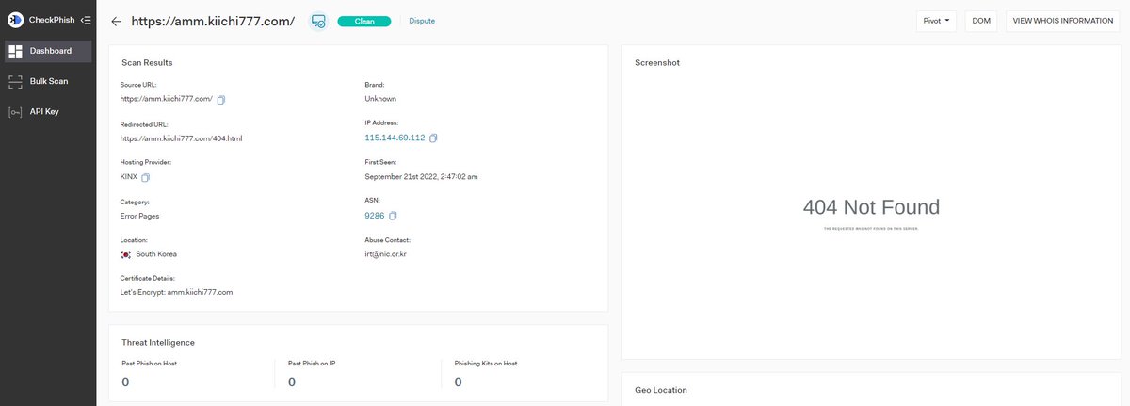Click the Source URL text value

pos(167,99)
